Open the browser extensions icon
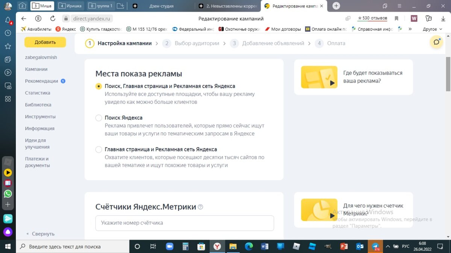This screenshot has height=253, width=451. click(429, 18)
